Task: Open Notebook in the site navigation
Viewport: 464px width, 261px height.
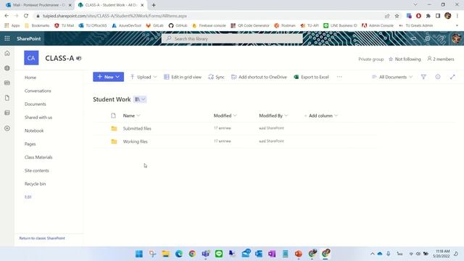Action: (x=34, y=130)
